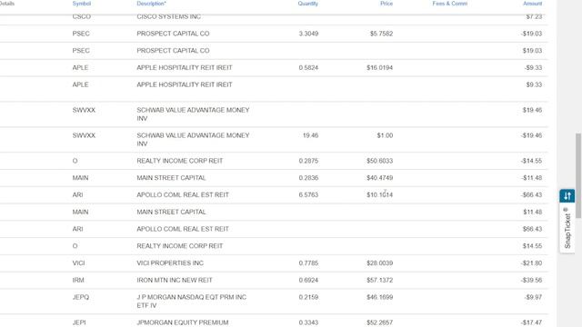Click the -$9.33 amount

(533, 67)
